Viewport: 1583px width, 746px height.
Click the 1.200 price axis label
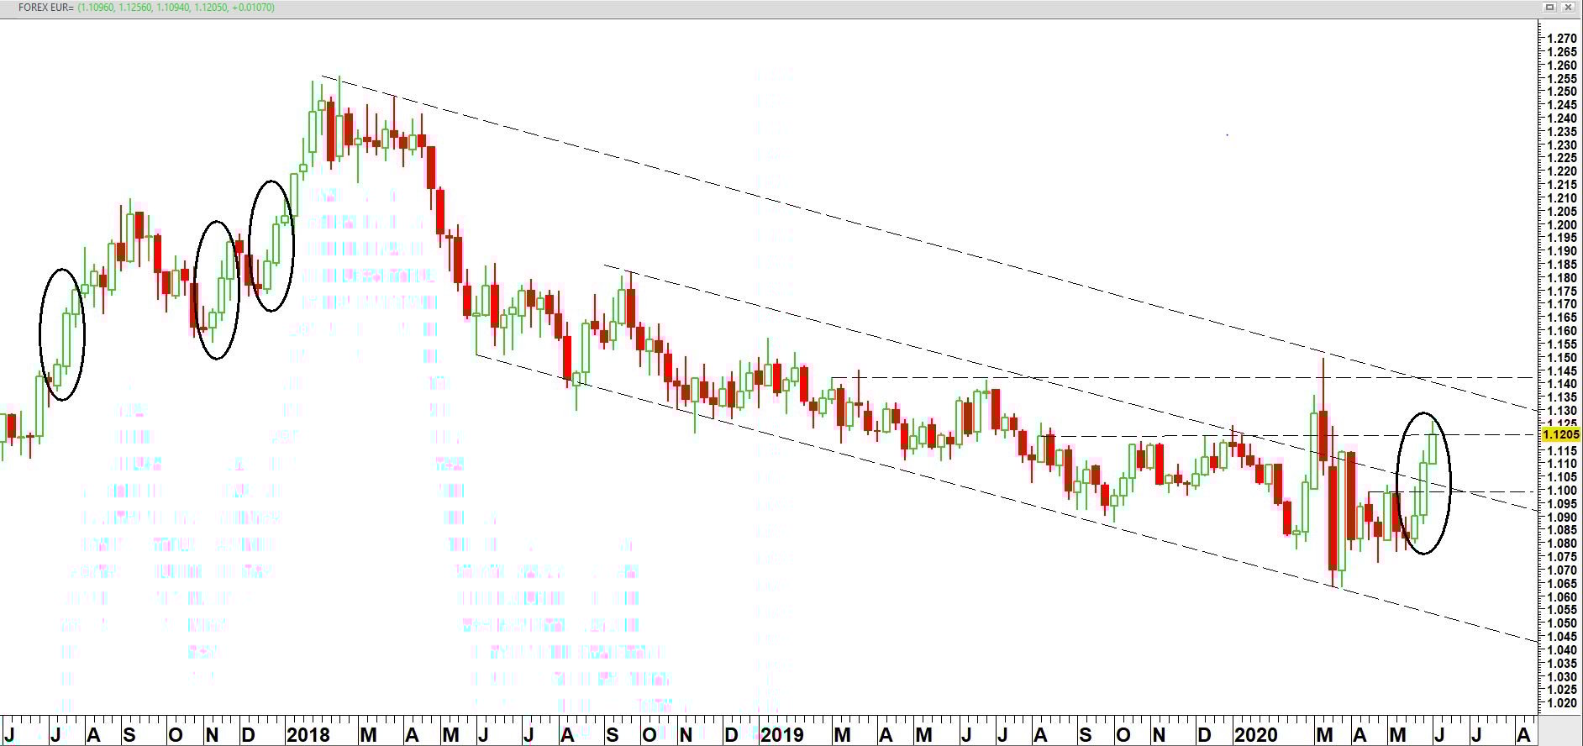[x=1562, y=225]
